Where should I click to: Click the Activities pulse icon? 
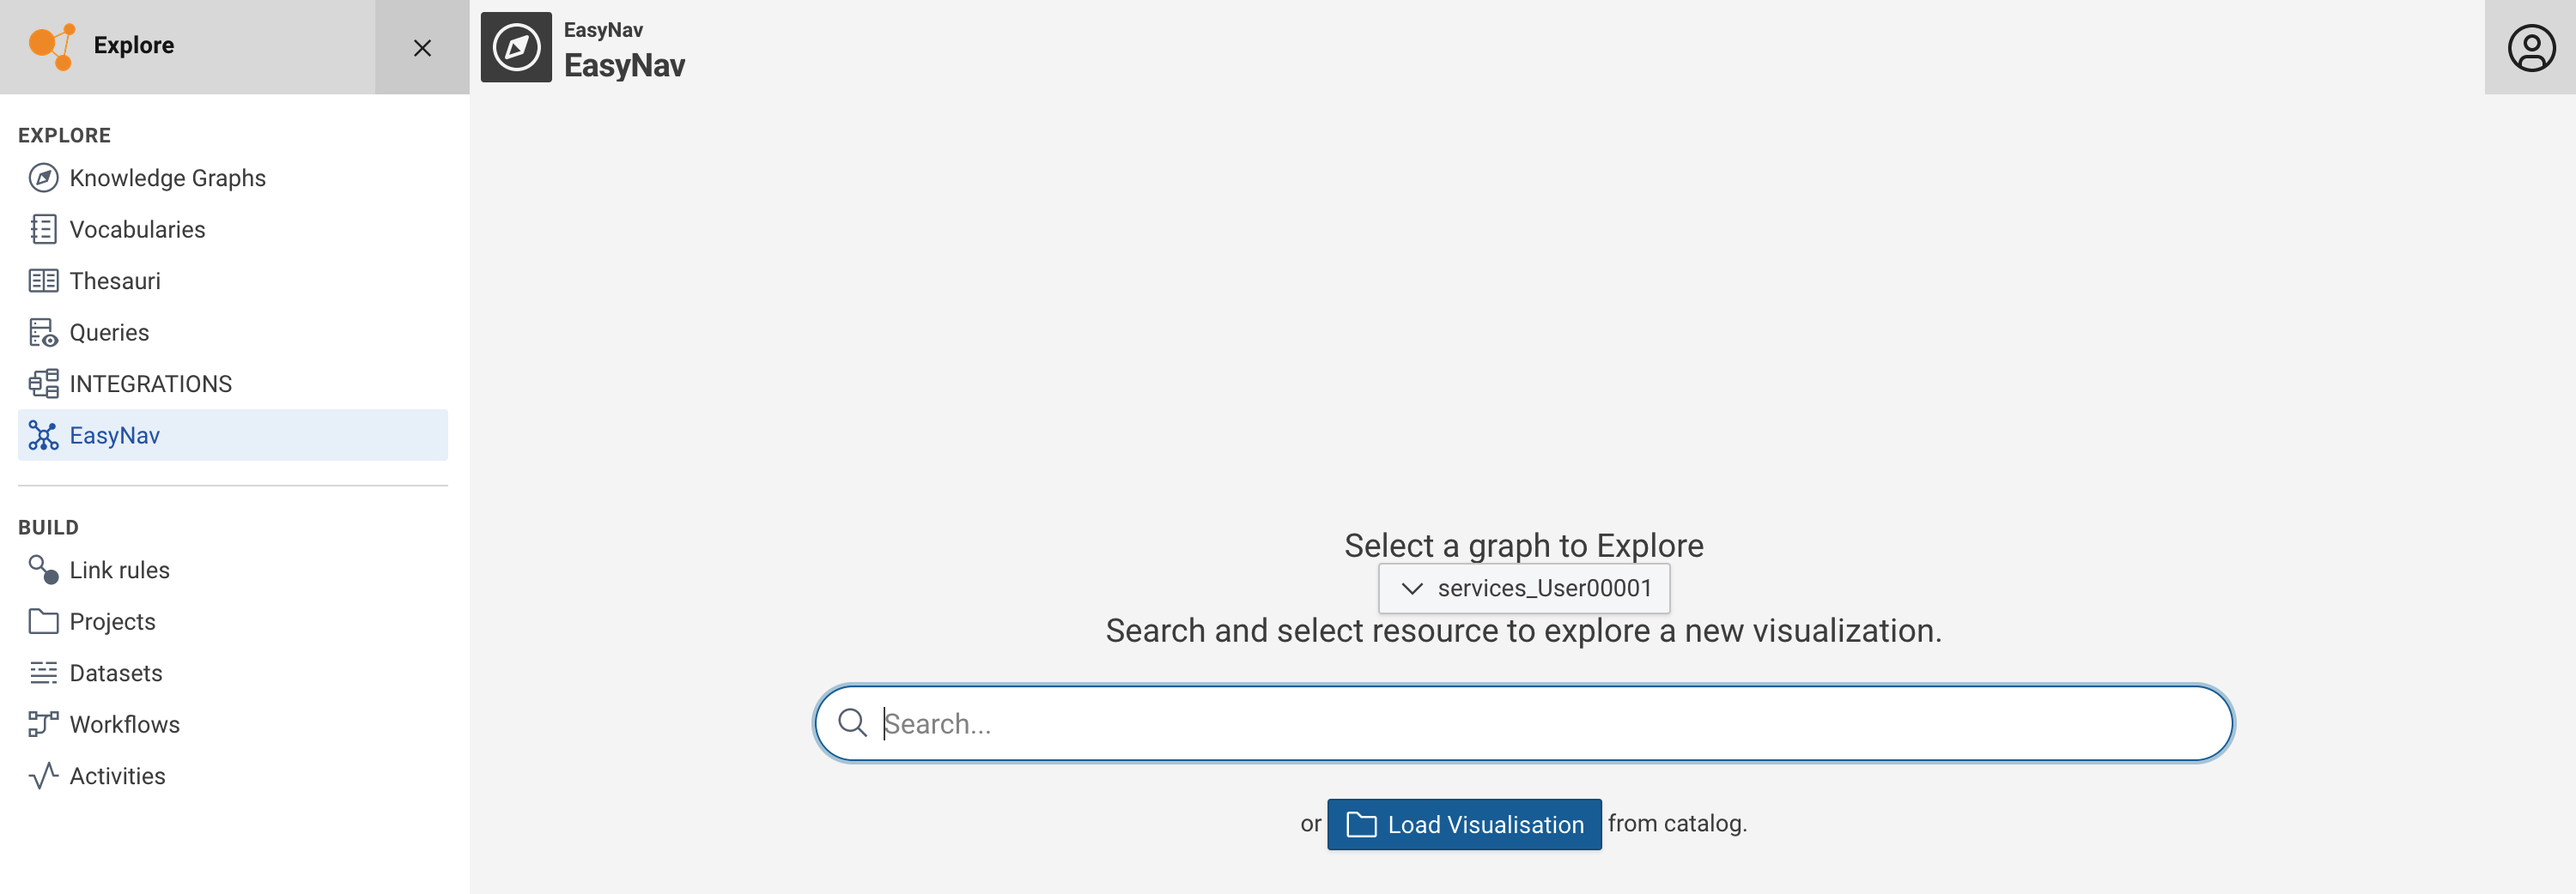point(43,776)
